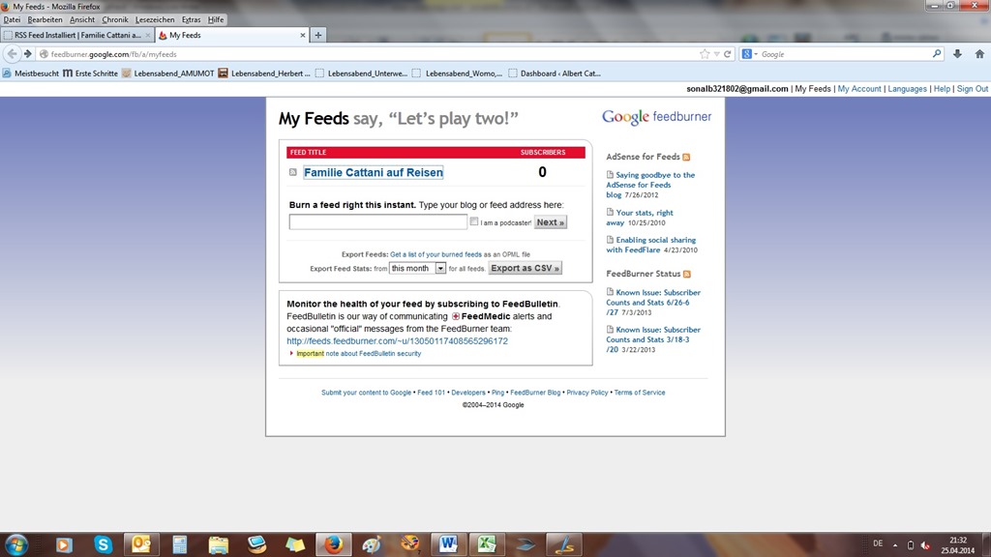The image size is (991, 557).
Task: Open a new tab with plus button
Action: pos(318,35)
